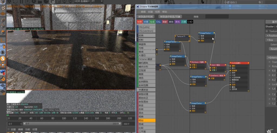The image size is (277, 133).
Task: Click the restart render circular arrow icon
Action: (15, 1)
